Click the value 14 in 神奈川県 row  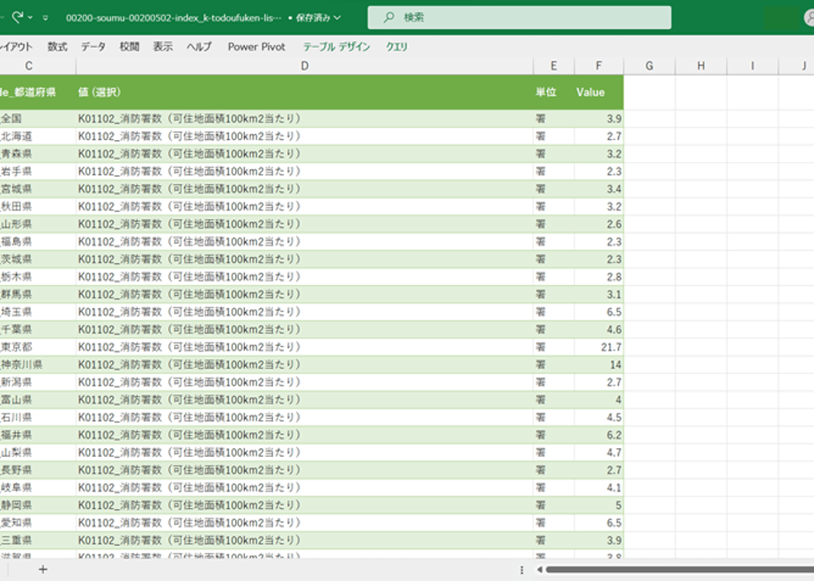[599, 364]
